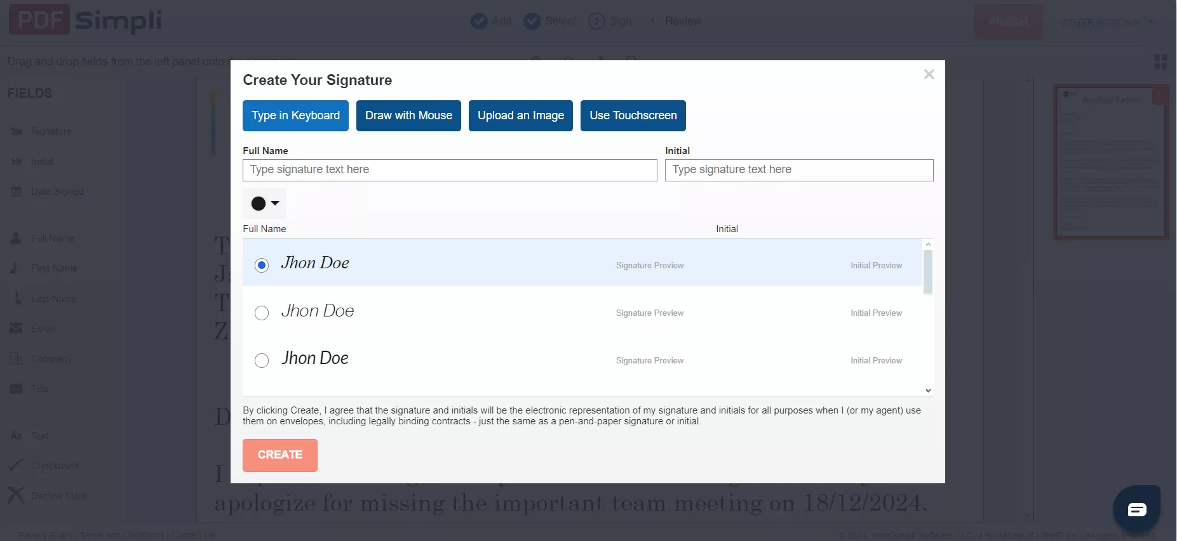Viewport: 1177px width, 541px height.
Task: Switch to Upload an Image tab
Action: tap(520, 115)
